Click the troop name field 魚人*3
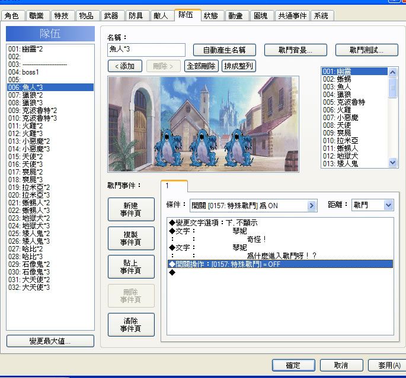Image resolution: width=406 pixels, height=378 pixels. coord(146,50)
